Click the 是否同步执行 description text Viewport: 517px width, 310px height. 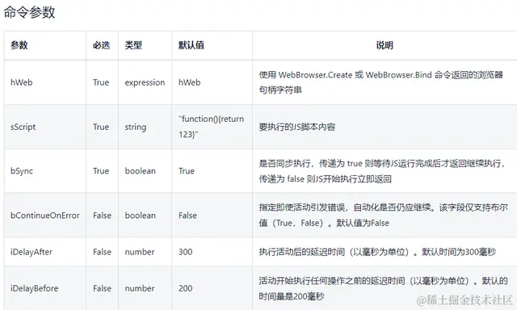click(x=382, y=171)
